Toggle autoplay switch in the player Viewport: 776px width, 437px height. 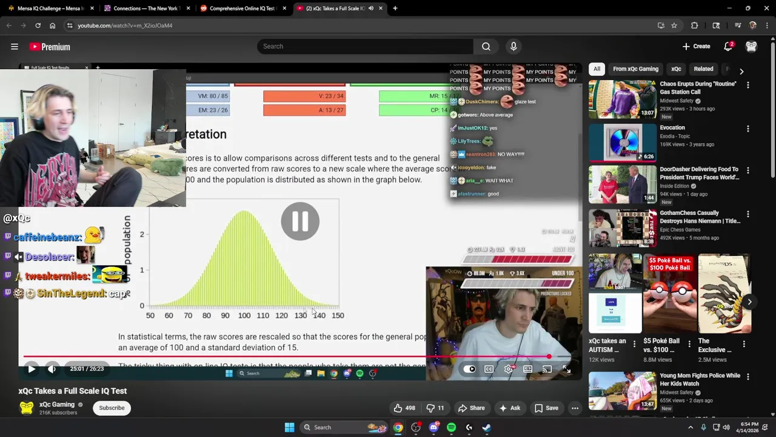(x=470, y=369)
